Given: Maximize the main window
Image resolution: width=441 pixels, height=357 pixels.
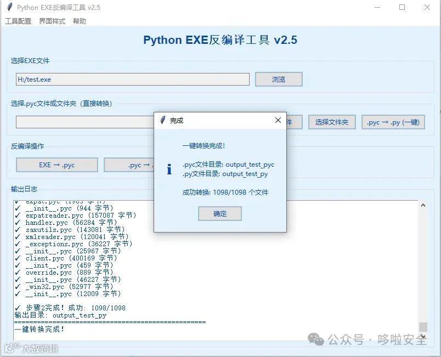Looking at the screenshot, I should click(402, 7).
